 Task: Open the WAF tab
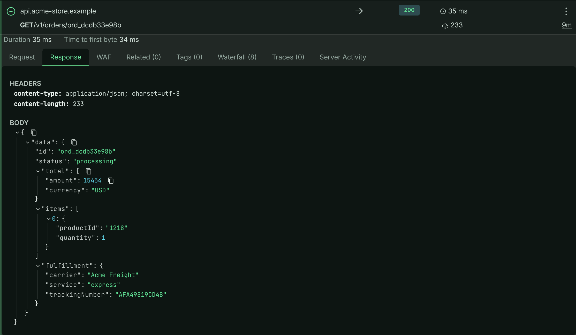coord(104,57)
